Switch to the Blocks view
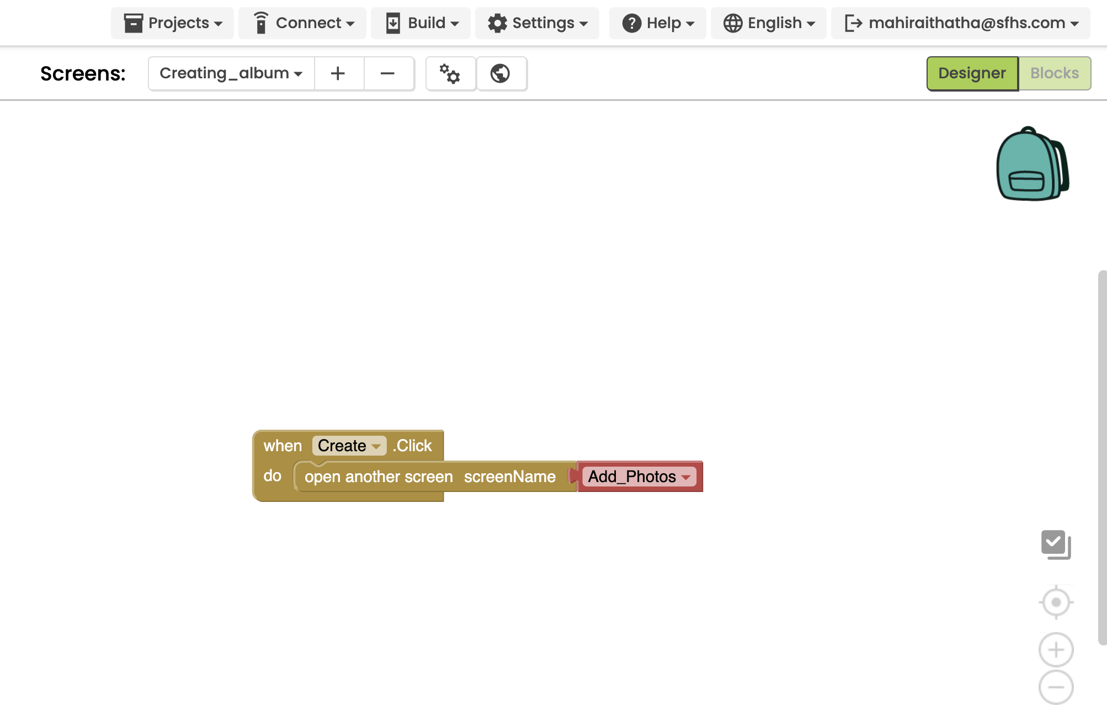Screen dimensions: 1107x706 1054,73
